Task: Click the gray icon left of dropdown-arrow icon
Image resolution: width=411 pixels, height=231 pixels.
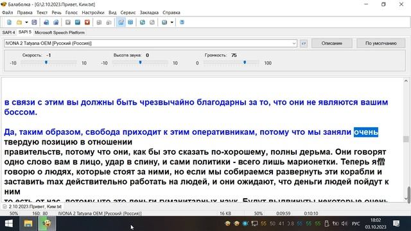Action: point(152,22)
